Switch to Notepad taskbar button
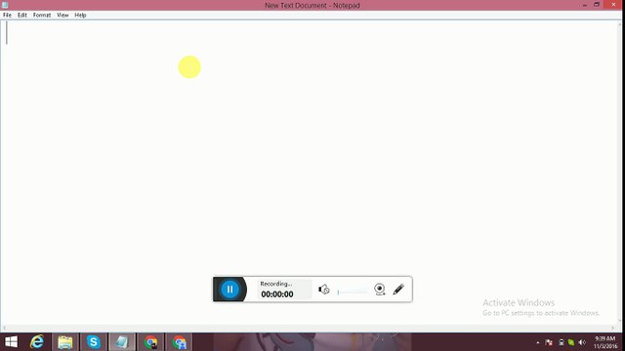This screenshot has width=625, height=351. (122, 342)
